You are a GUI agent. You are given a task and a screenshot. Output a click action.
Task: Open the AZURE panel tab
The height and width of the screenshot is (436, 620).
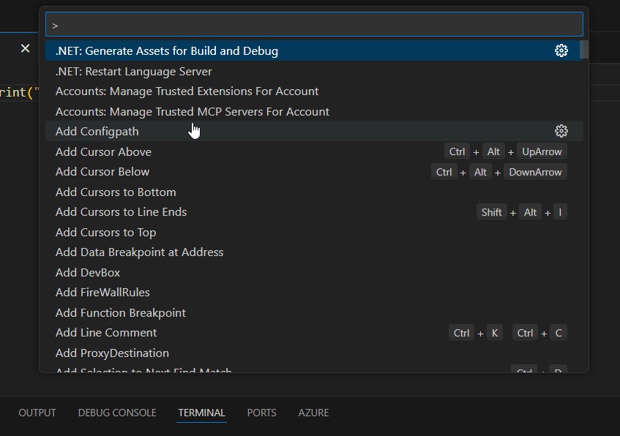(313, 413)
